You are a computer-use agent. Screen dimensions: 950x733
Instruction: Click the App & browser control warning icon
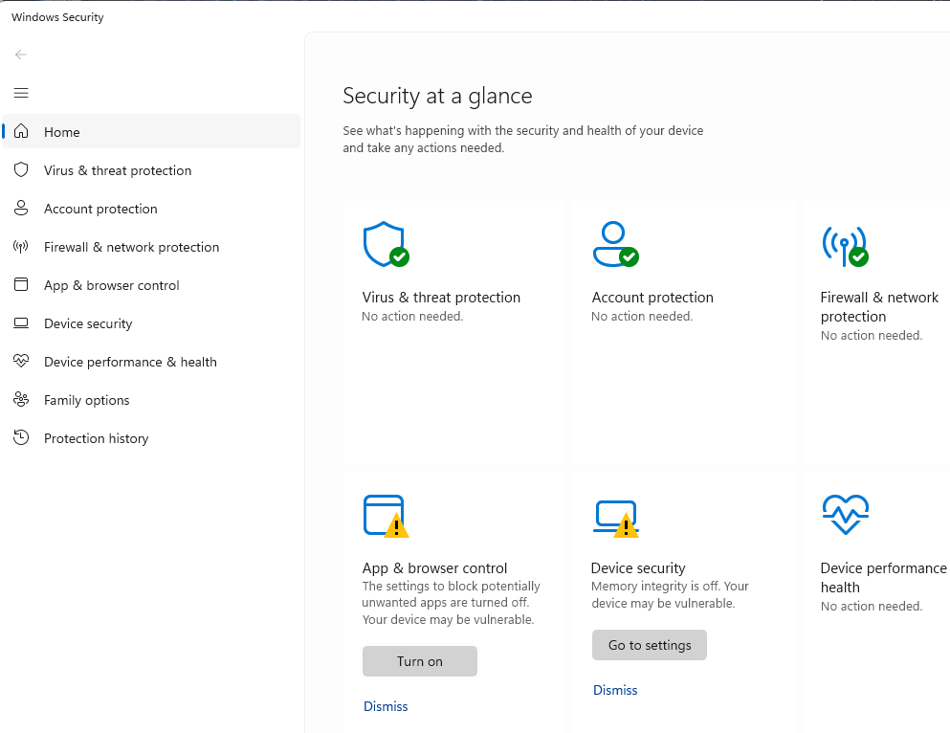click(x=386, y=516)
